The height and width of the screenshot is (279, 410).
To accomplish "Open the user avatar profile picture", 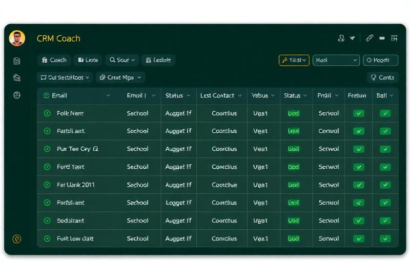I will click(x=17, y=38).
